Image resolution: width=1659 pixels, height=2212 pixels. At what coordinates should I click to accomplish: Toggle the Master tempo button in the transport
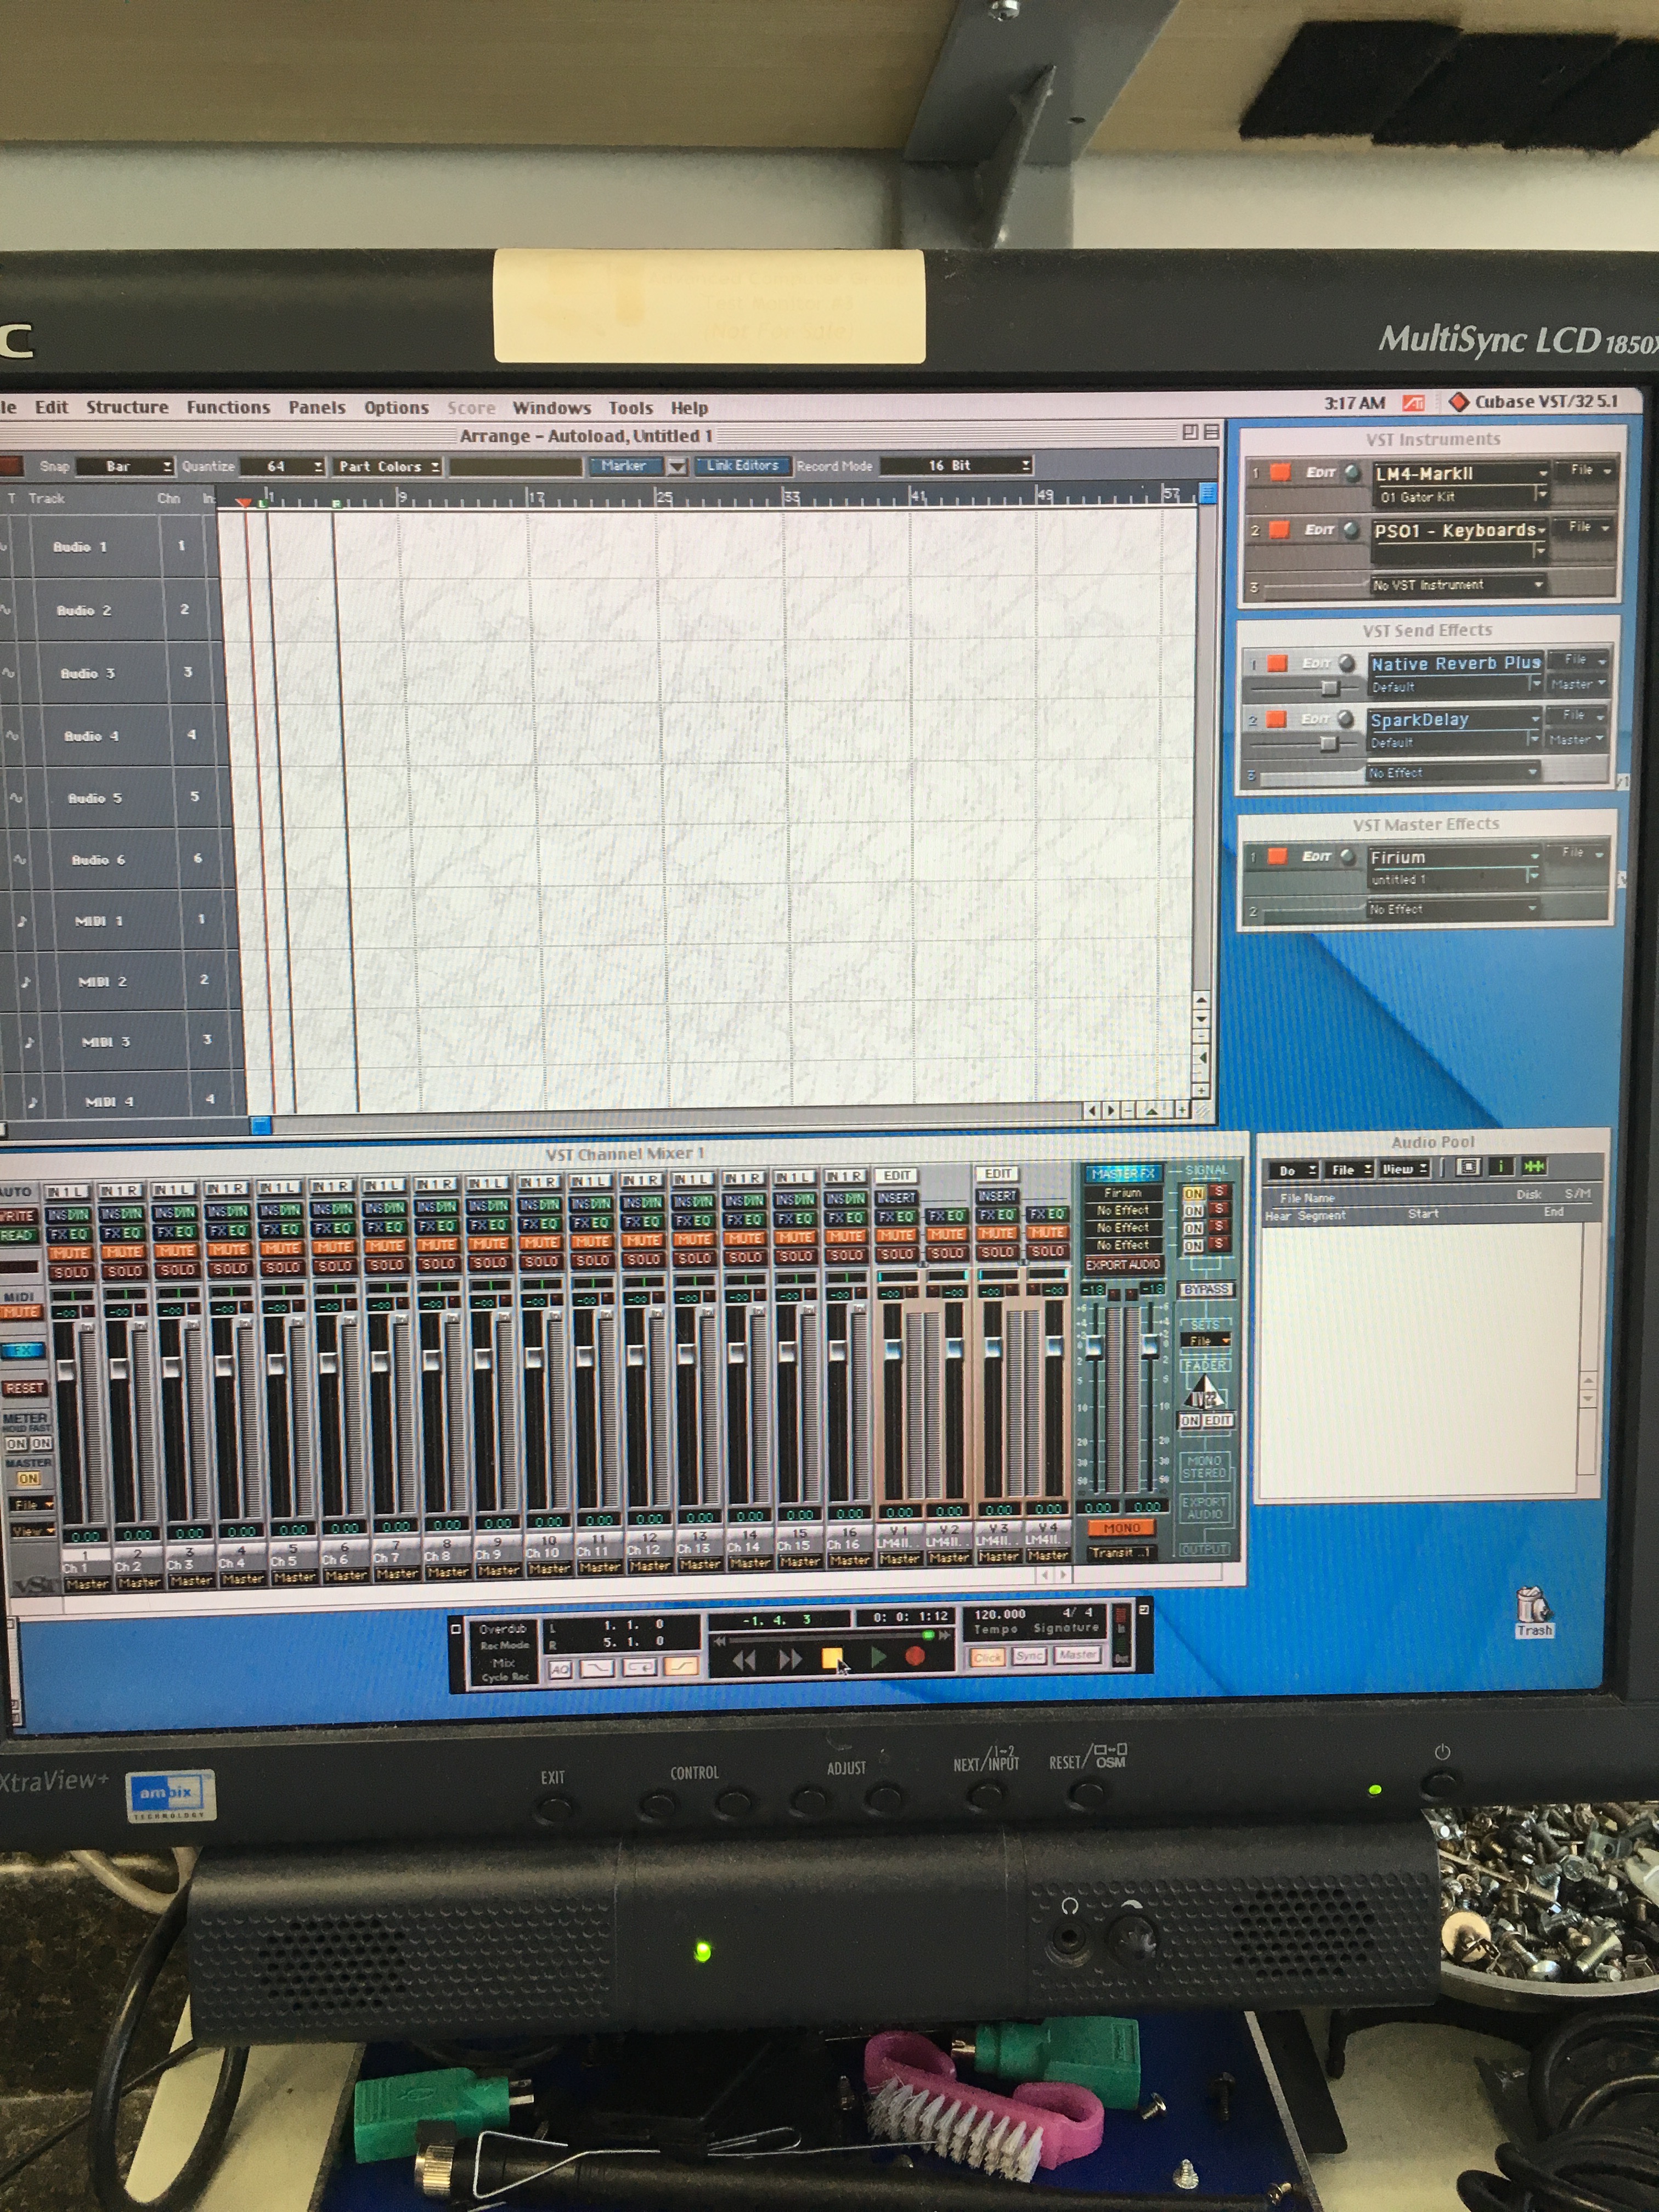(x=1077, y=1655)
